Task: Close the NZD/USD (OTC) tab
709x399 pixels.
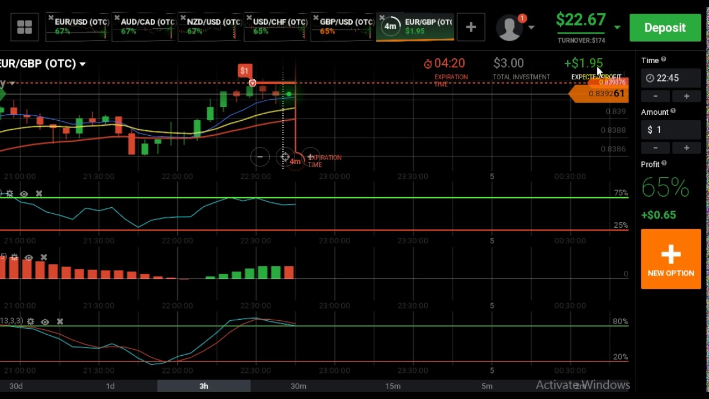Action: pos(183,18)
